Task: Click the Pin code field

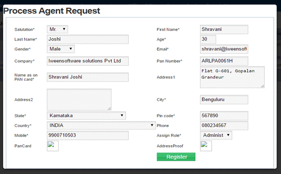Action: (224, 116)
